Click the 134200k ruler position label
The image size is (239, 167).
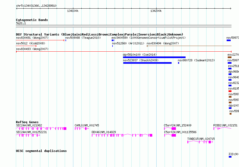(x=156, y=11)
